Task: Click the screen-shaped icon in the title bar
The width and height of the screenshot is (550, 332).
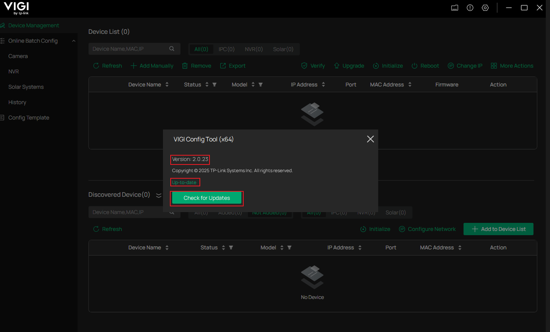Action: (455, 8)
